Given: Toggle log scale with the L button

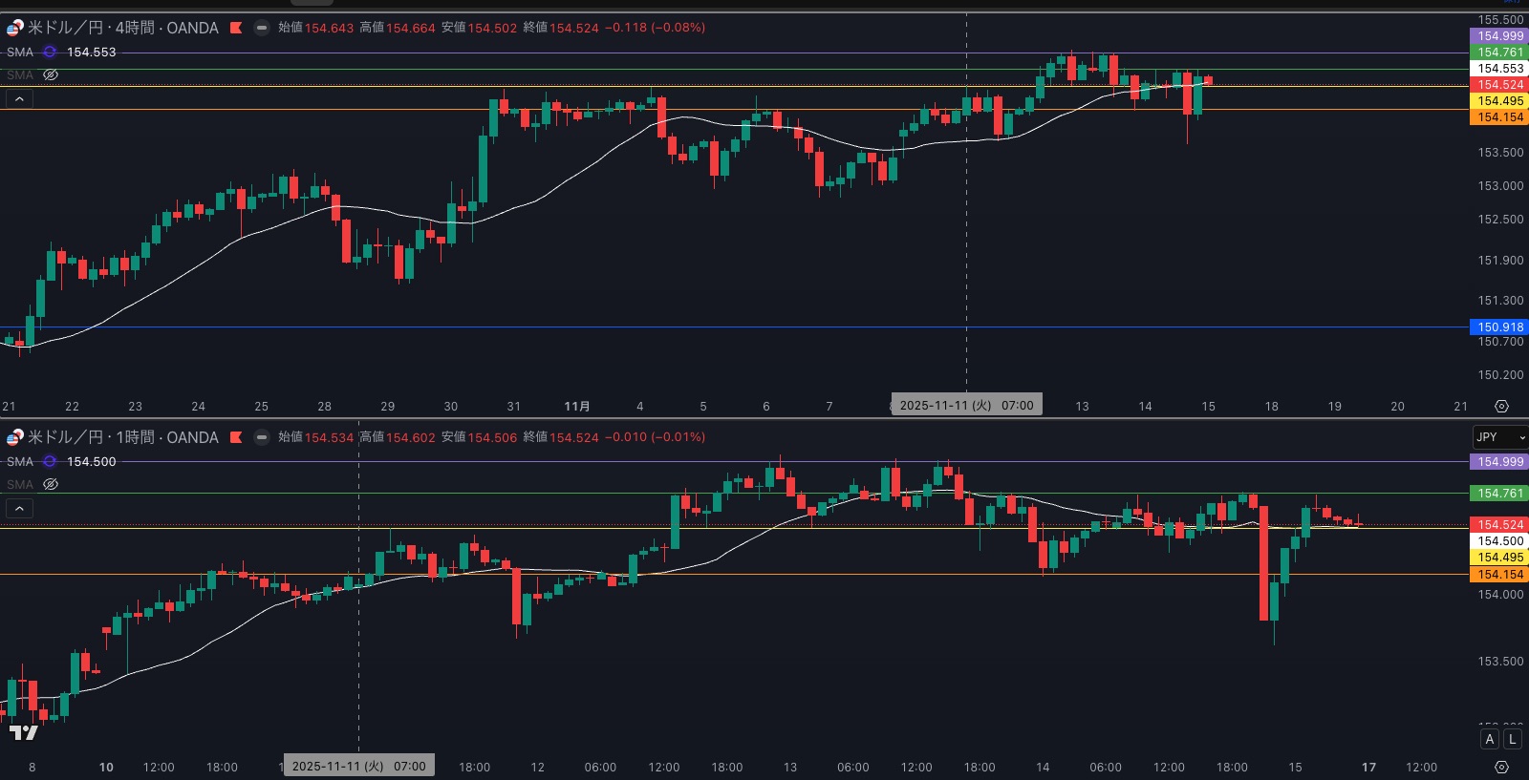Looking at the screenshot, I should point(1512,739).
